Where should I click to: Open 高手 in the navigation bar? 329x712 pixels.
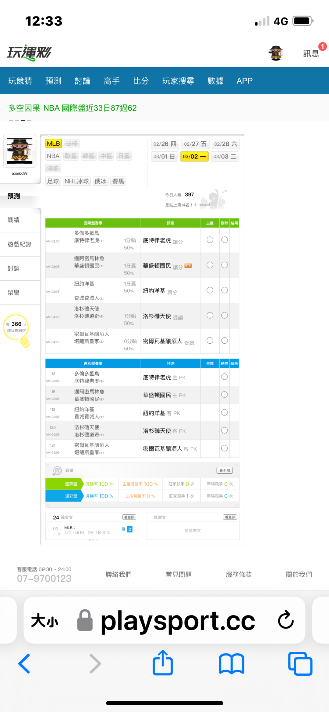[111, 81]
